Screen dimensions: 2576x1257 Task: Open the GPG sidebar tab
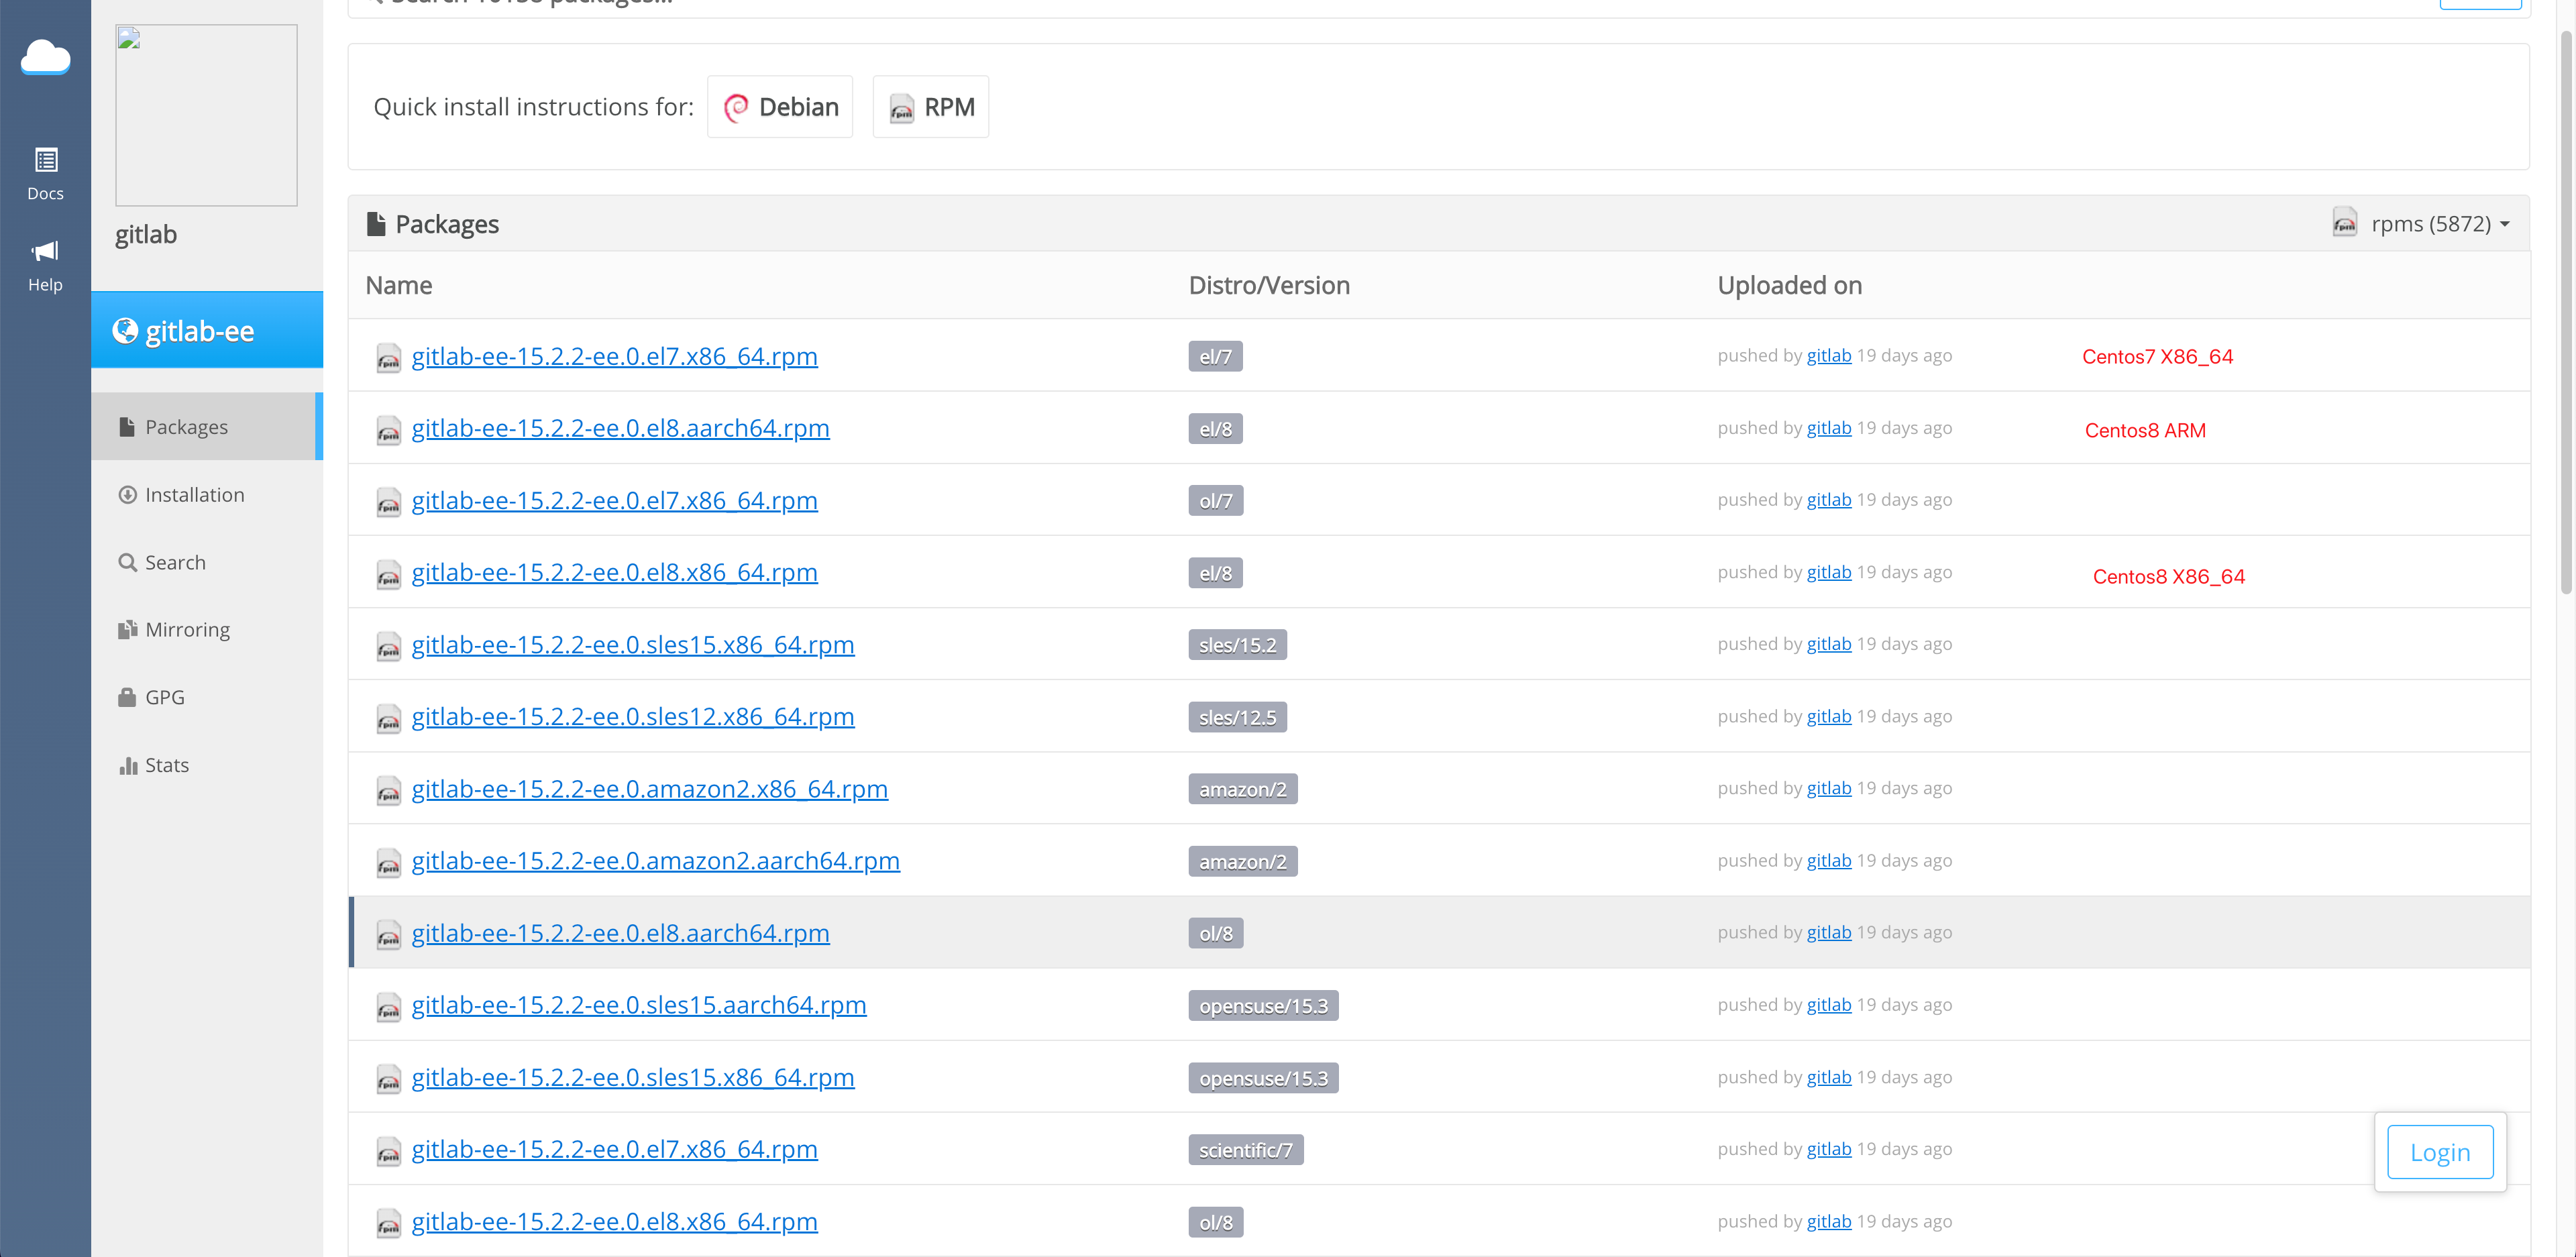coord(207,697)
